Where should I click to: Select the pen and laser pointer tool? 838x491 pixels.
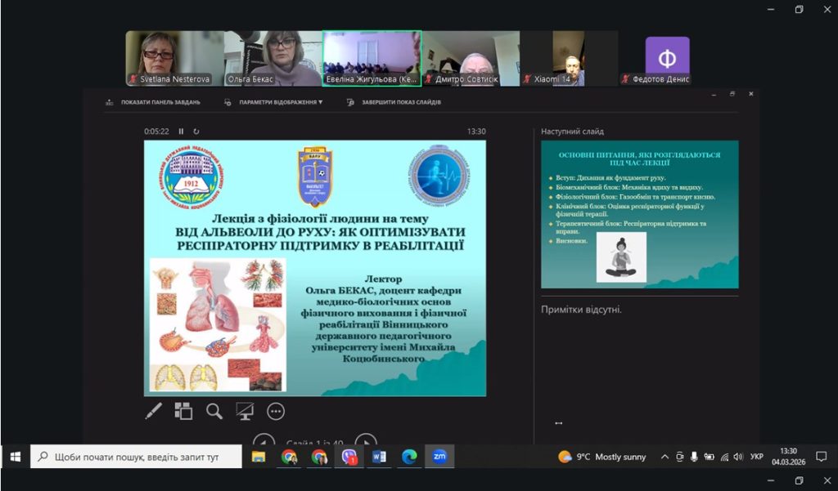(154, 412)
